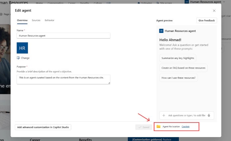Click the Customization guidance banner in background
231x141 pixels.
tap(153, 139)
